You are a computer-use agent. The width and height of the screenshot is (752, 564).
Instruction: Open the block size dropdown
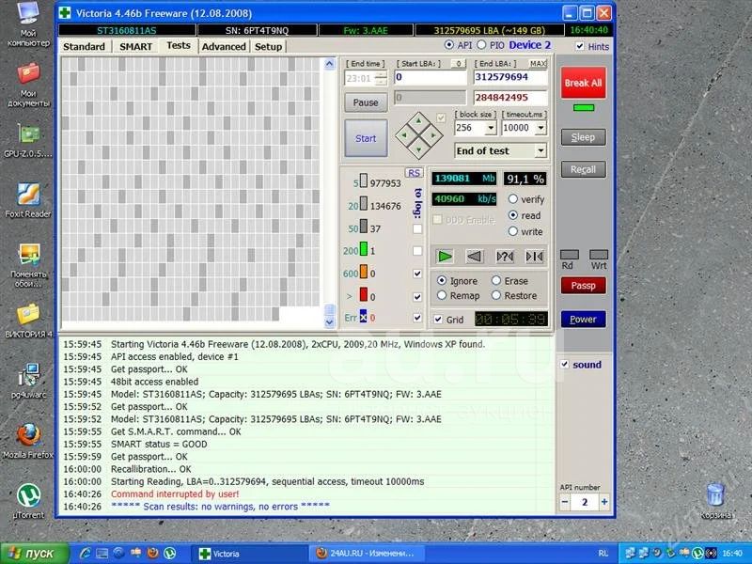491,128
